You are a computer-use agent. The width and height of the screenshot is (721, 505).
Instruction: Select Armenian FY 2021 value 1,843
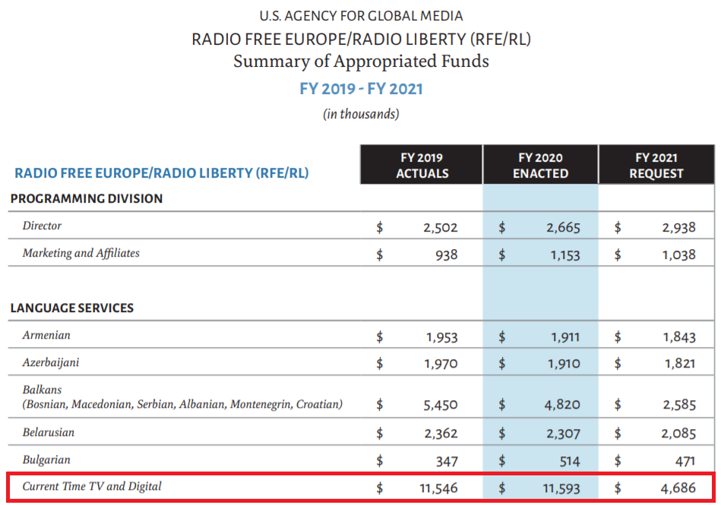click(x=679, y=337)
